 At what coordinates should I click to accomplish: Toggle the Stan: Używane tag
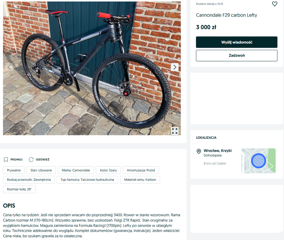(x=41, y=170)
